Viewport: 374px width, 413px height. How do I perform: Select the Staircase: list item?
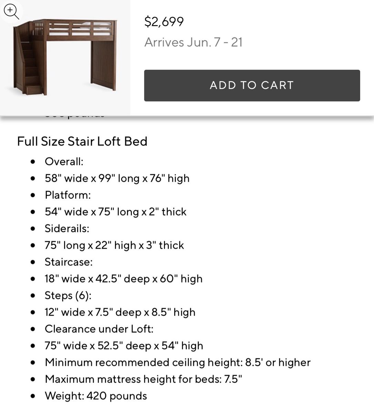(69, 262)
